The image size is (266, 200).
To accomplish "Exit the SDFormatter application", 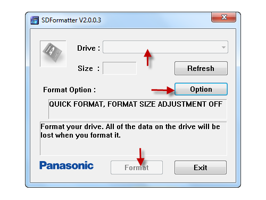I will coord(201,167).
